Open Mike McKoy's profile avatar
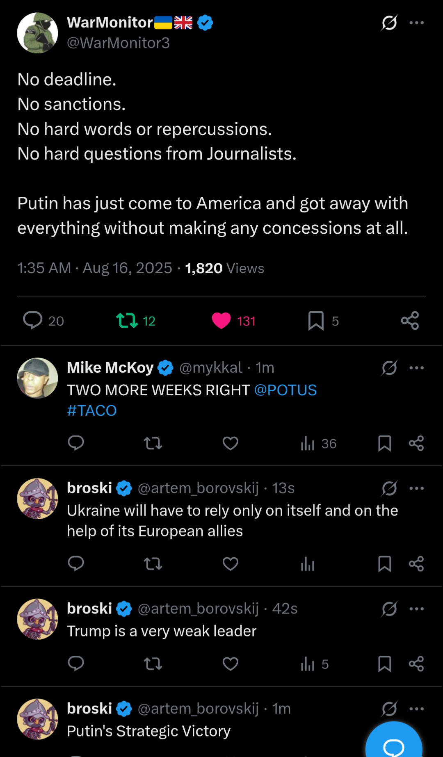The image size is (443, 757). point(37,378)
